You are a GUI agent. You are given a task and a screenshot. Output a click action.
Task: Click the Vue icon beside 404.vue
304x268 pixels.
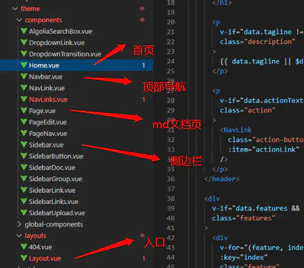(x=23, y=247)
